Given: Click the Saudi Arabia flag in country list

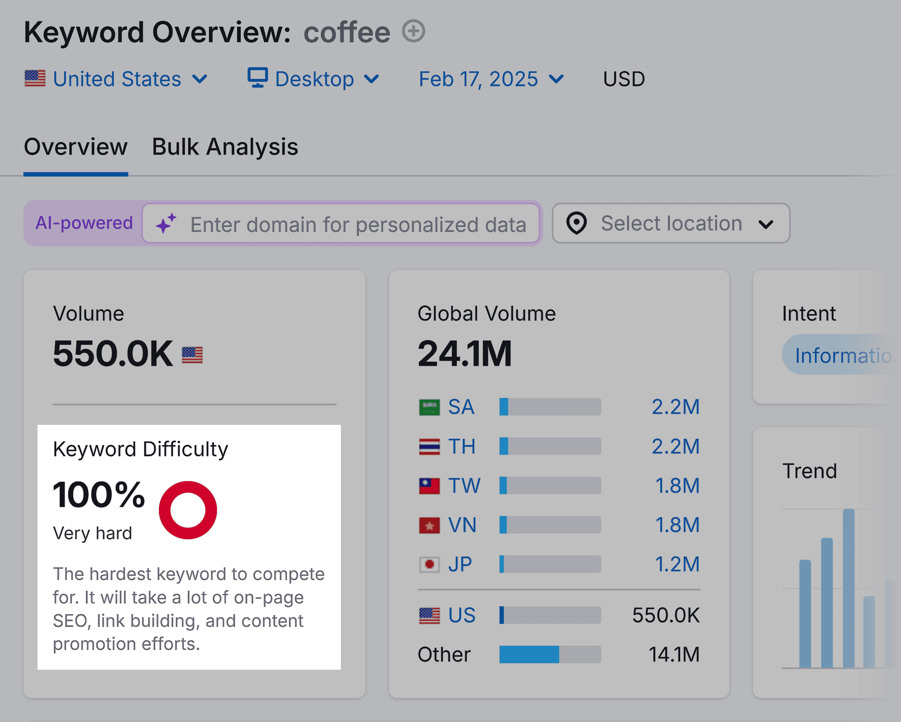Looking at the screenshot, I should click(429, 406).
